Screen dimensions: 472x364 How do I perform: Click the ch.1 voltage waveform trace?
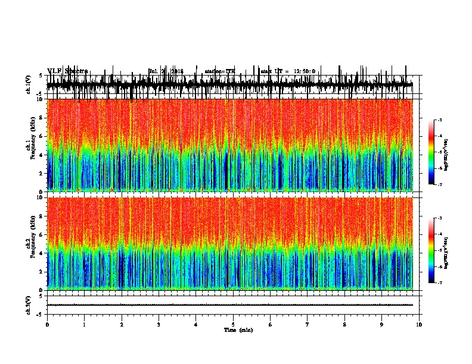tap(230, 86)
